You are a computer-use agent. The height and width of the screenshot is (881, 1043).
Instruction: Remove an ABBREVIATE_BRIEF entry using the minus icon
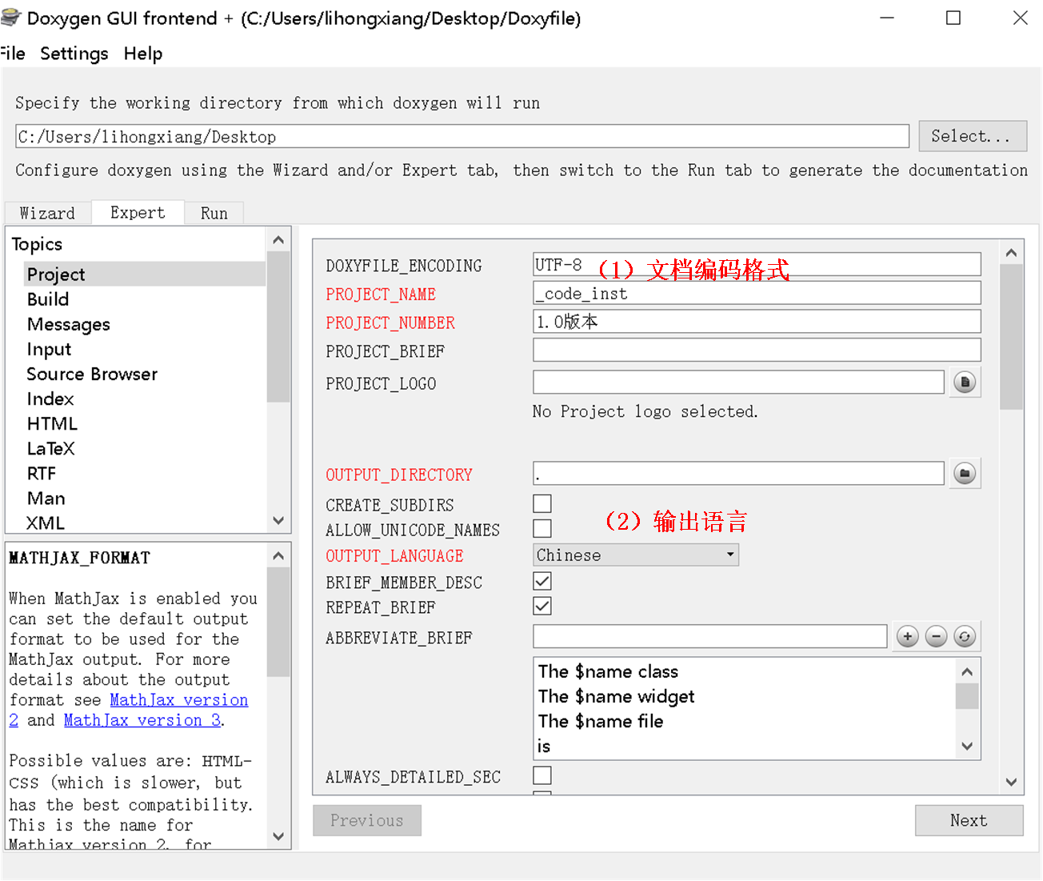click(x=936, y=635)
